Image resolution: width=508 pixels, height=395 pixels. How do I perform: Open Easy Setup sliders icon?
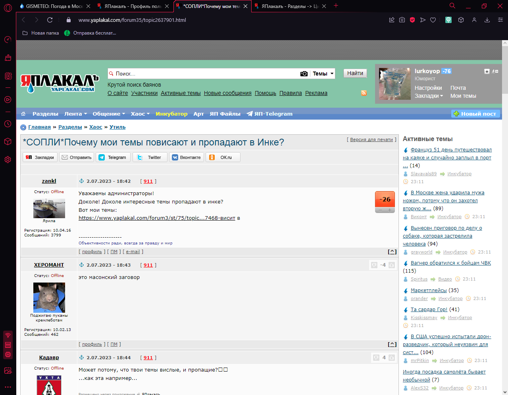pyautogui.click(x=500, y=20)
